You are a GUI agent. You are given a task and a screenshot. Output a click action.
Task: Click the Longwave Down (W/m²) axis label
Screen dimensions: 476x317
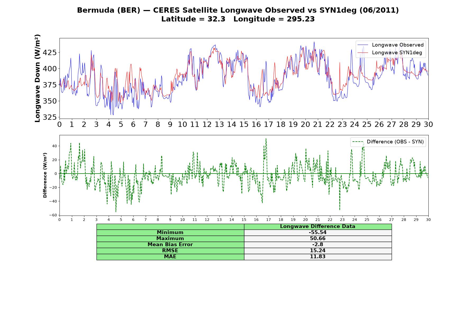pyautogui.click(x=38, y=78)
